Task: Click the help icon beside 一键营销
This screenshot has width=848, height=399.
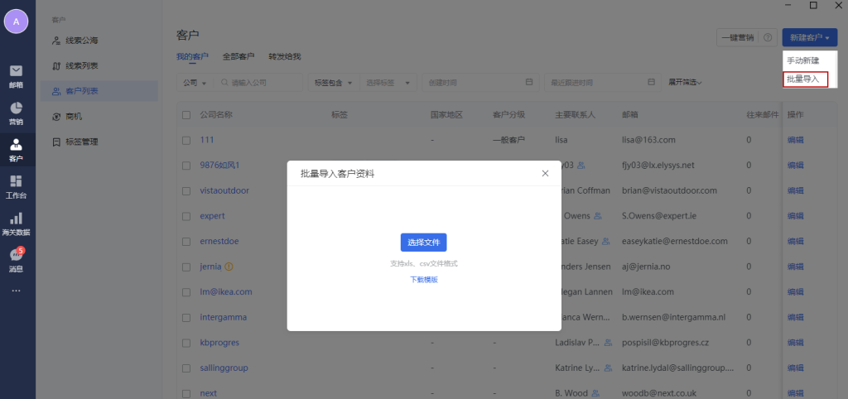Action: 768,37
